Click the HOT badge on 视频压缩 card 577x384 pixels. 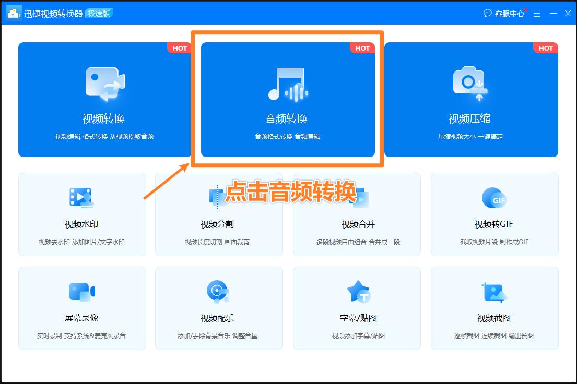(x=546, y=48)
